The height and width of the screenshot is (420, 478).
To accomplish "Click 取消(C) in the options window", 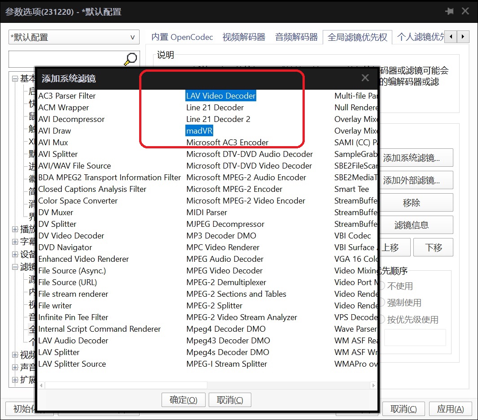I will click(x=403, y=409).
